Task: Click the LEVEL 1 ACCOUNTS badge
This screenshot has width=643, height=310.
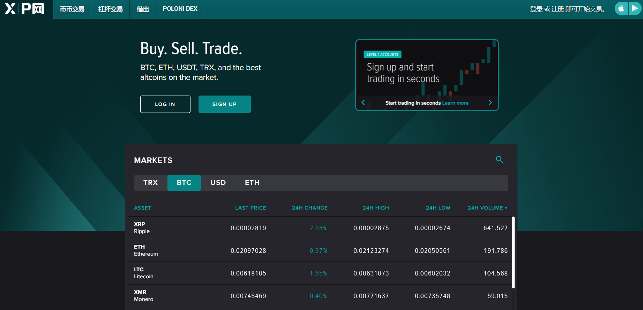Action: click(382, 54)
